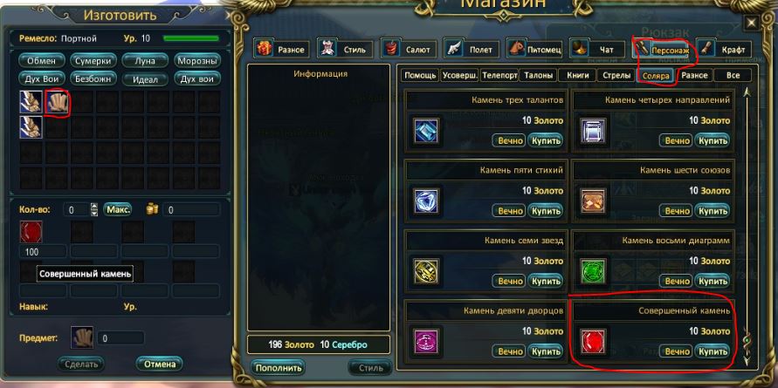Buy the Совершенный камень with Купить
778x388 pixels.
point(713,351)
